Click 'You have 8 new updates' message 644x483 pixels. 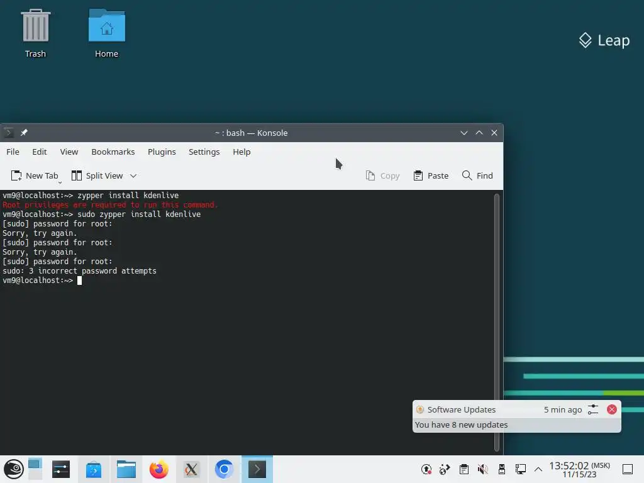click(461, 425)
